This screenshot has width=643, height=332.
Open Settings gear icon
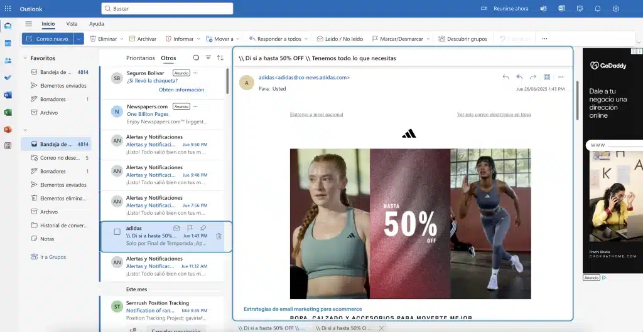[x=615, y=9]
